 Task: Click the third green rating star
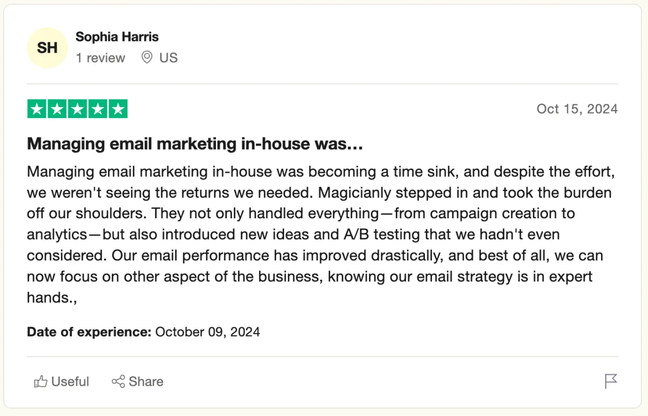coord(77,109)
